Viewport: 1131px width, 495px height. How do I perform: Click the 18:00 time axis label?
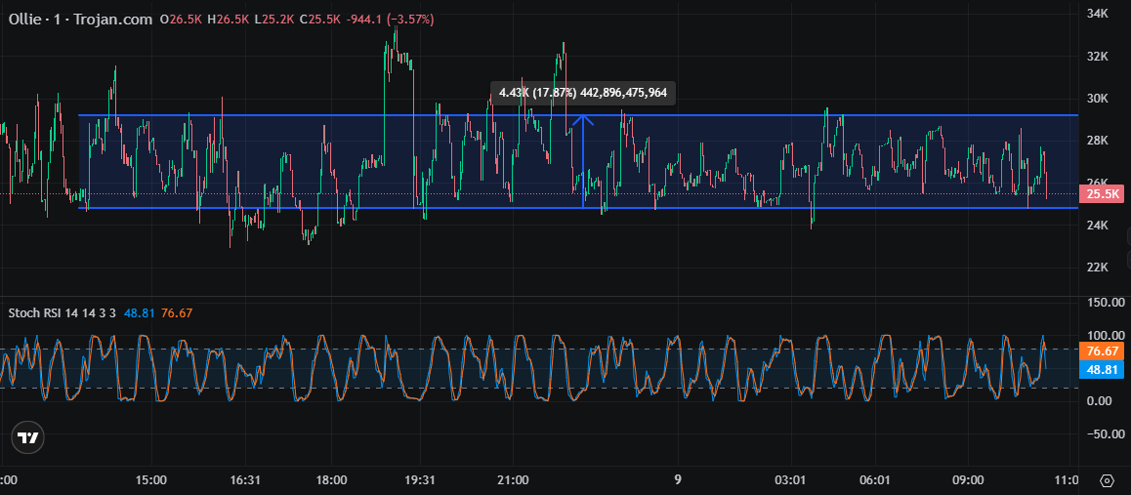(x=331, y=480)
